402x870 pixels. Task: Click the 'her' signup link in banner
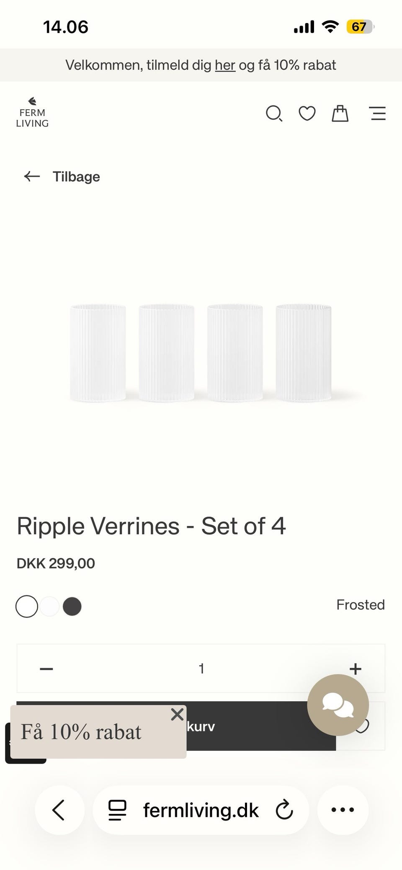(225, 65)
